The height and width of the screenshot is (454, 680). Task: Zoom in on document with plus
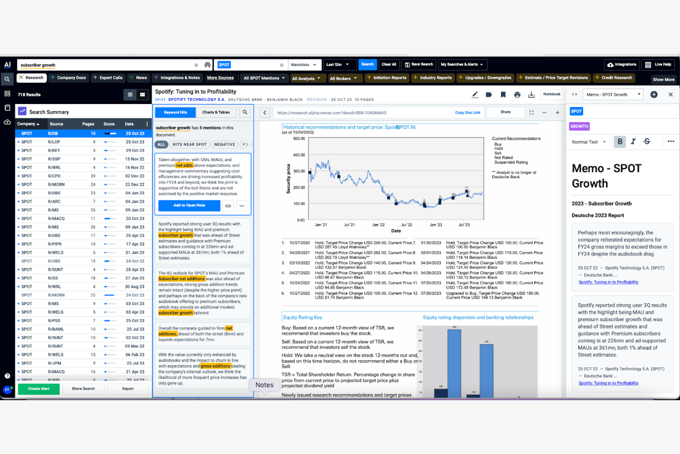pos(558,113)
